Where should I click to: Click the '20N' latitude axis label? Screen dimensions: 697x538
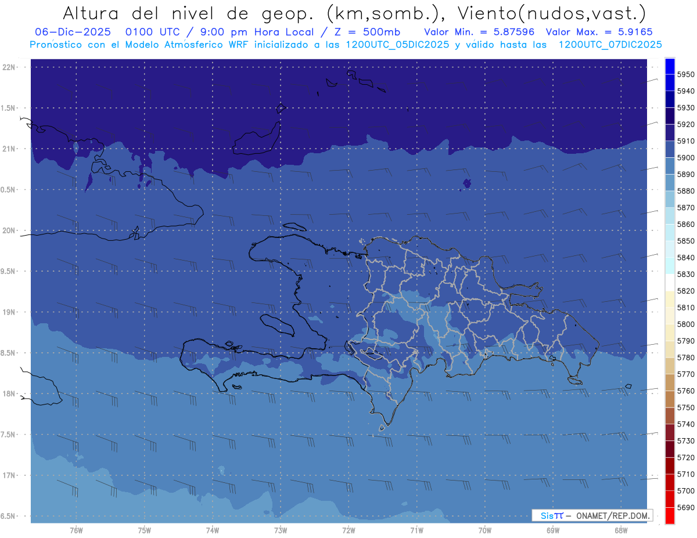click(x=9, y=230)
